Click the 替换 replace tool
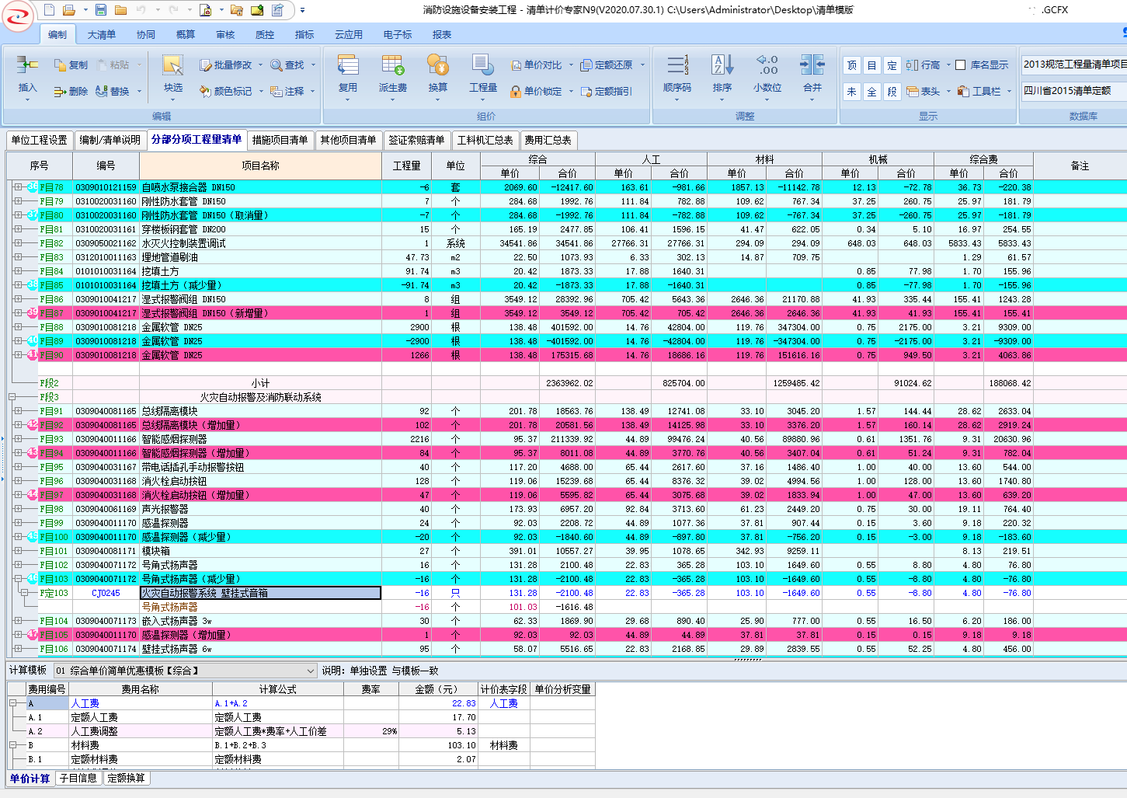 (113, 91)
